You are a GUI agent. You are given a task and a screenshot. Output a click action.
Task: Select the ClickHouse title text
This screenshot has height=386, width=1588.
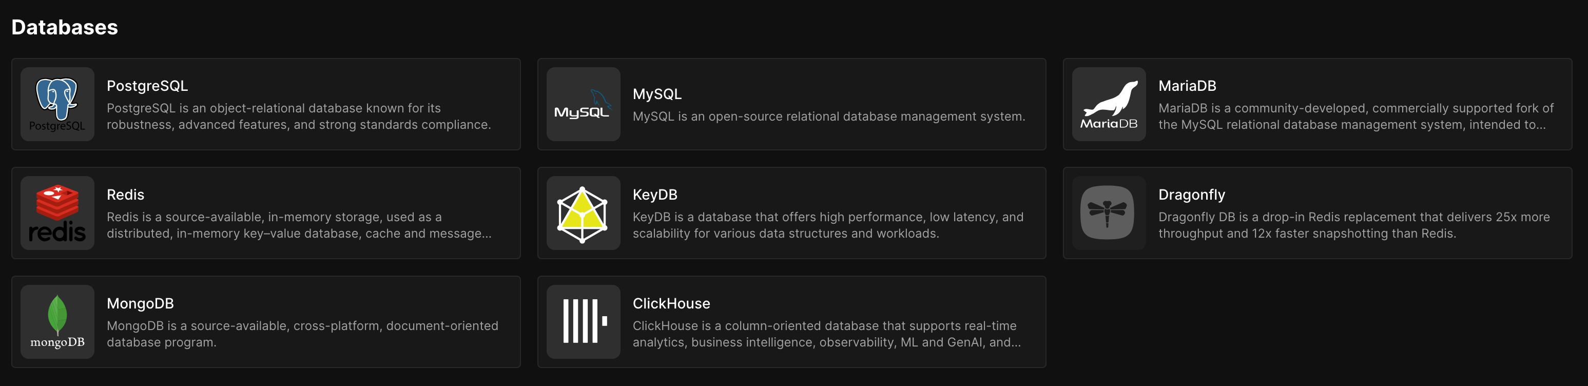671,303
